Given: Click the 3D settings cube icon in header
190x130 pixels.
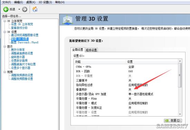Looking at the screenshot, I should point(67,20).
